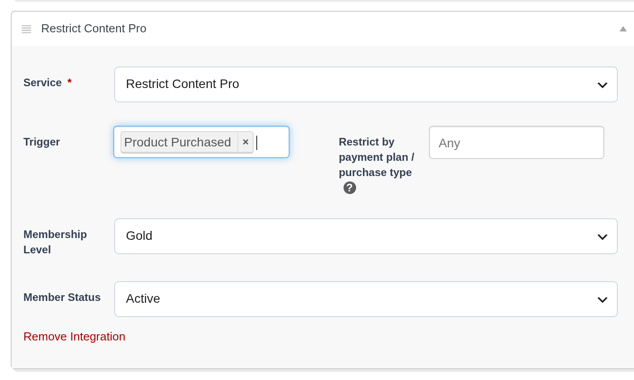
Task: Focus the Trigger tag input box
Action: point(201,142)
